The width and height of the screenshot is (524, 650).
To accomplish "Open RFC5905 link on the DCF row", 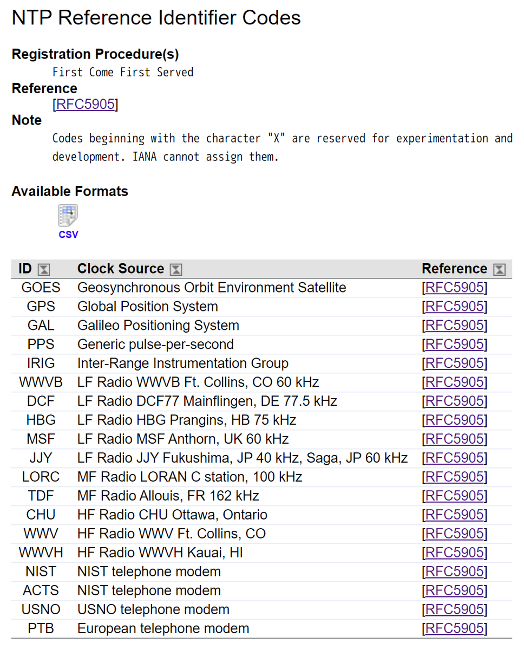I will (x=454, y=401).
